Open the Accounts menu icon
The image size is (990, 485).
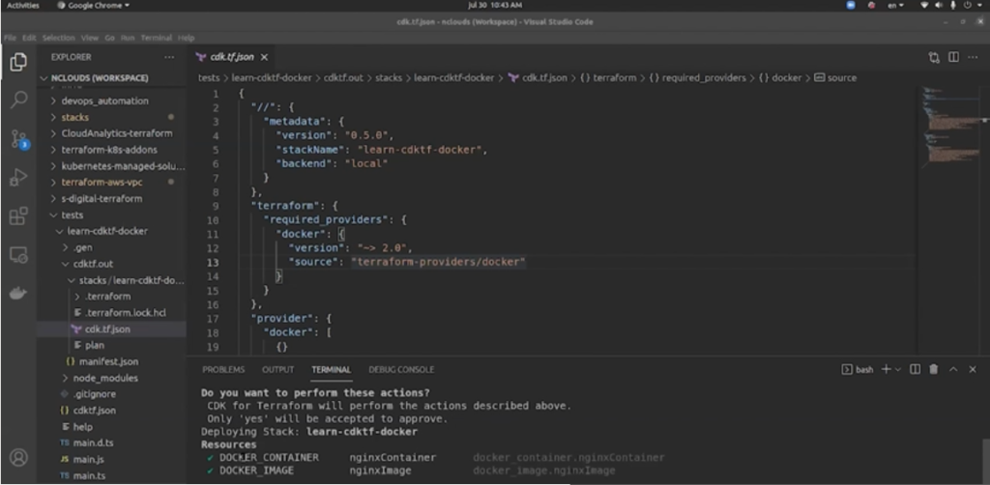(x=18, y=457)
